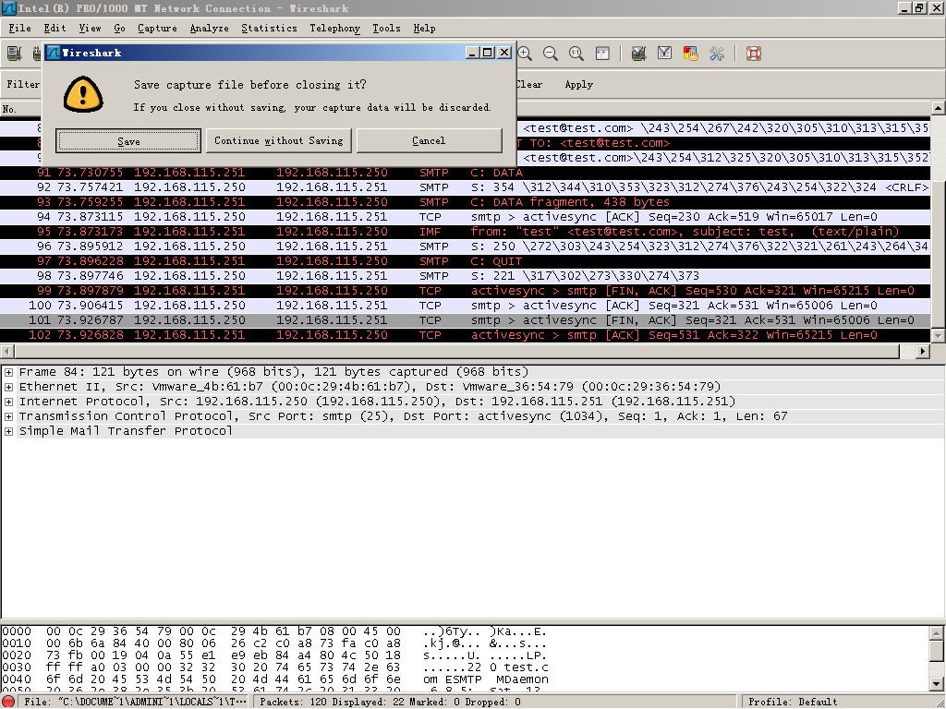This screenshot has height=709, width=946.
Task: Select packet 92 SMTP 'S: 354' row
Action: (x=466, y=186)
